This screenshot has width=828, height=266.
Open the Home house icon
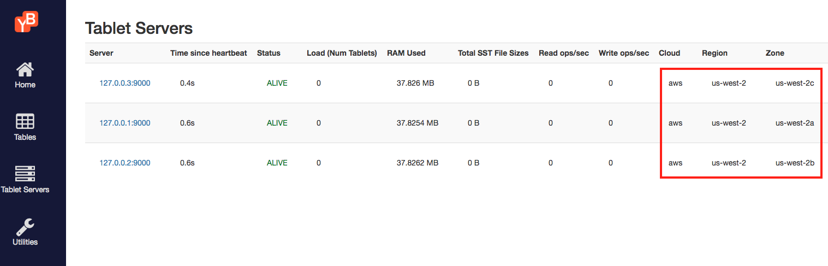[x=25, y=69]
